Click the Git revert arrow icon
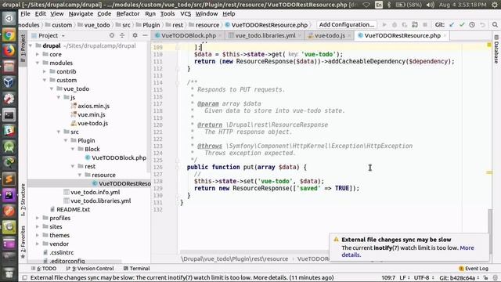This screenshot has width=501, height=282. tap(482, 24)
